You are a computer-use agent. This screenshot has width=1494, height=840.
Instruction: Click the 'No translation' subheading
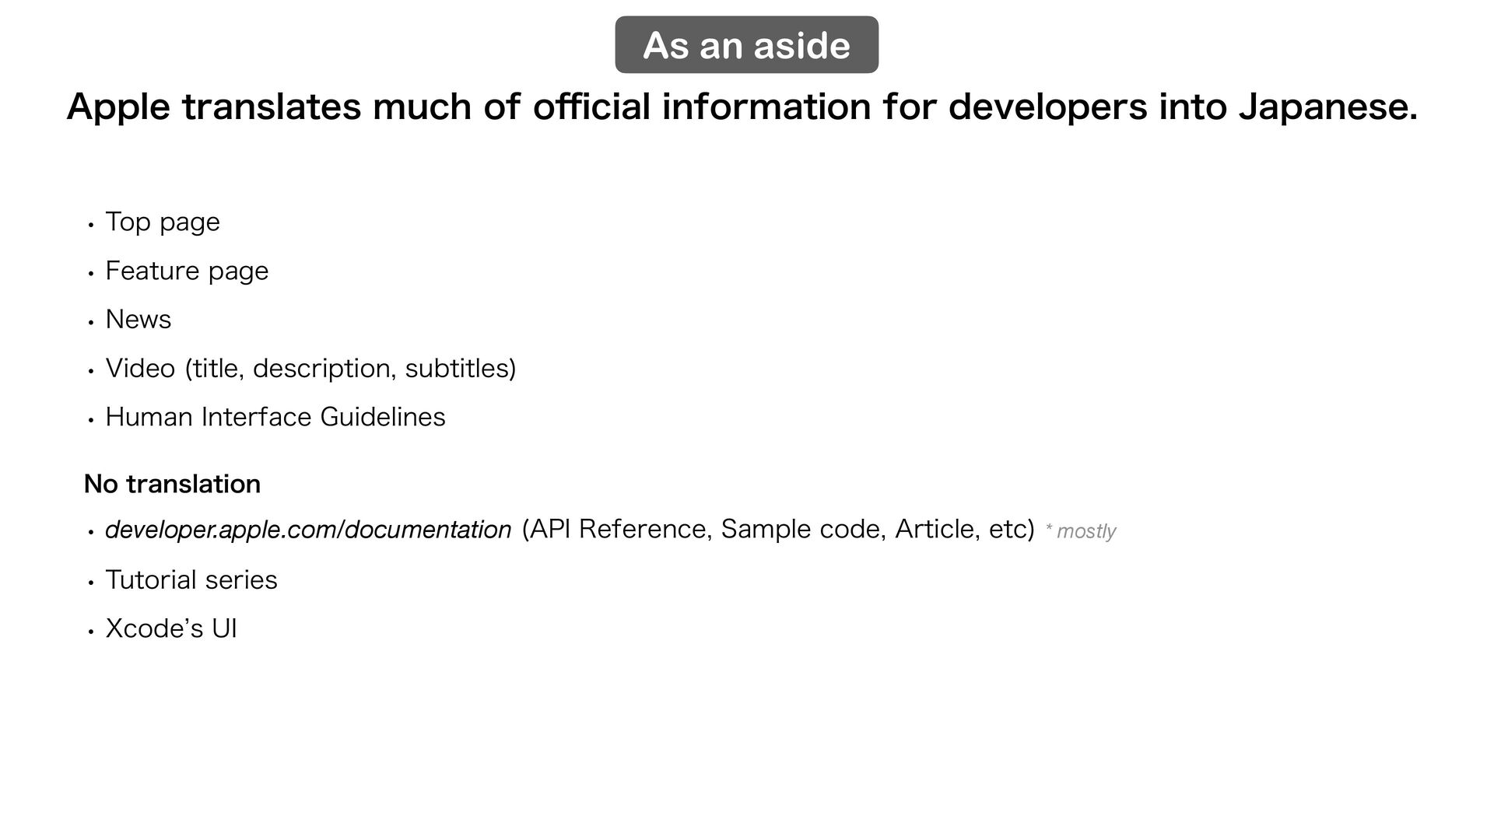tap(172, 484)
